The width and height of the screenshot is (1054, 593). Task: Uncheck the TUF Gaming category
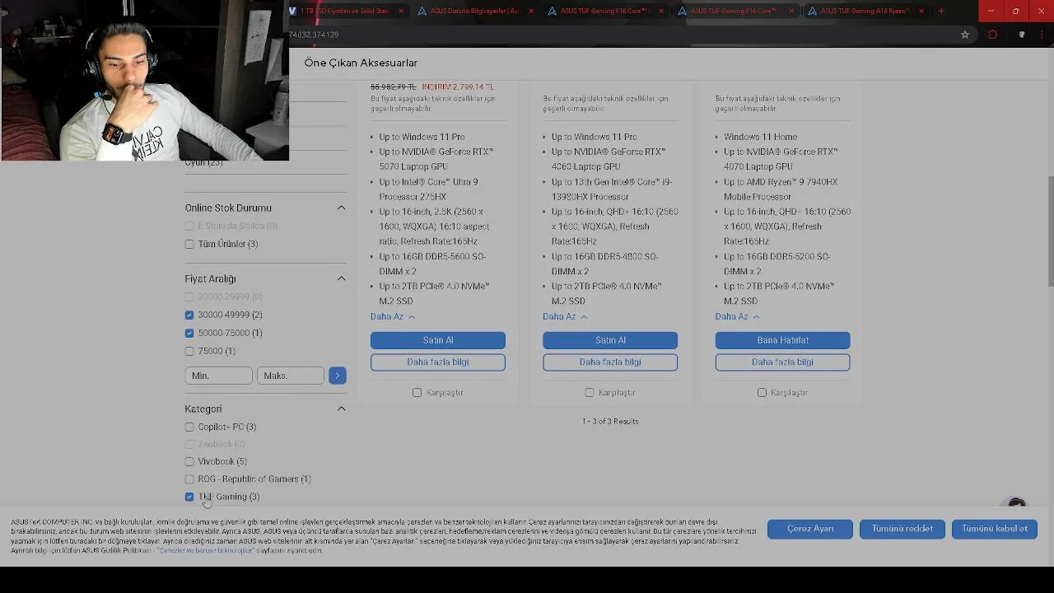[x=189, y=497]
